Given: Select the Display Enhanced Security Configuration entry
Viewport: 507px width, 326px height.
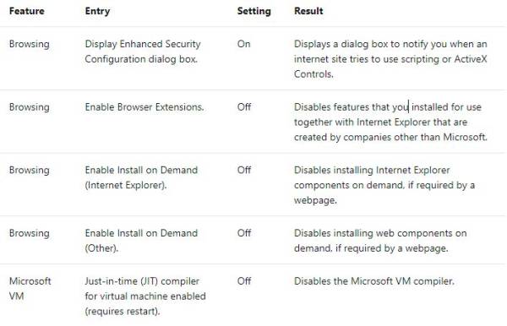Looking at the screenshot, I should pos(143,52).
